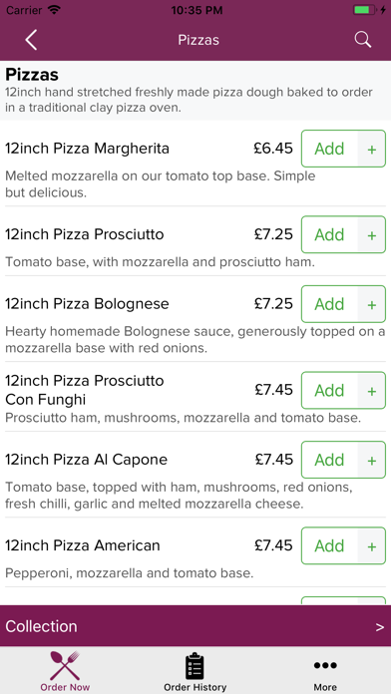Tap plus icon for Pizza American
Viewport: 391px width, 694px height.
(x=372, y=546)
